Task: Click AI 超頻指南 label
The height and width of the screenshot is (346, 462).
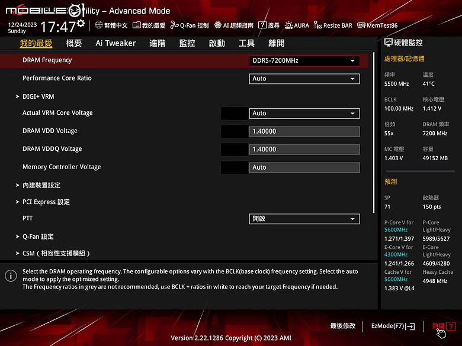Action: tap(238, 25)
